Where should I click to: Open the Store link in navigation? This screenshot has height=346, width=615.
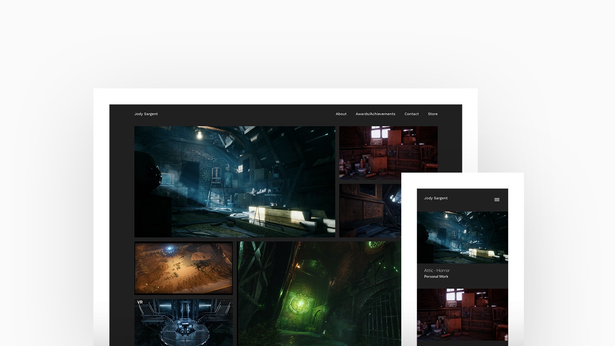[x=432, y=114]
